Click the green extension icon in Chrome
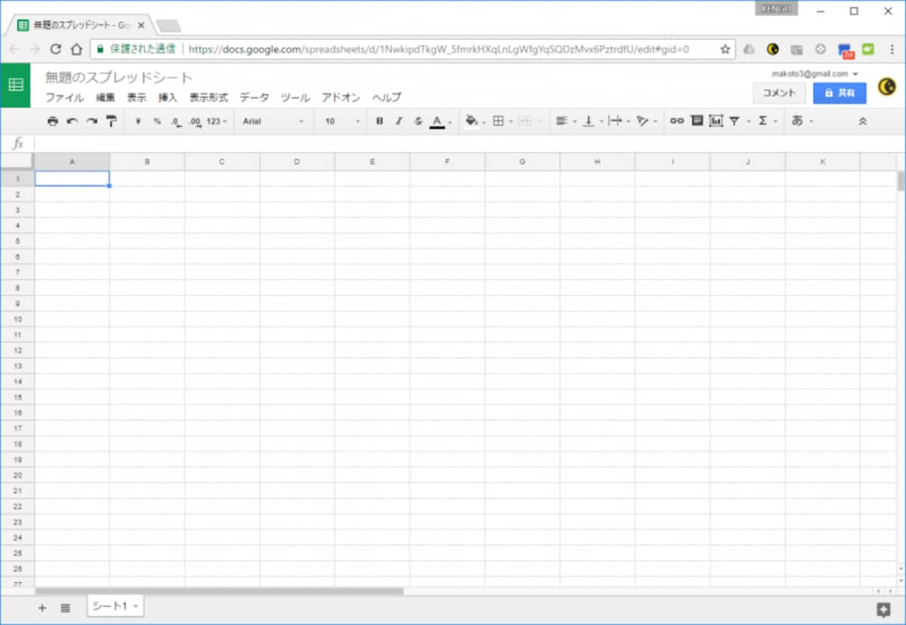 pyautogui.click(x=868, y=49)
